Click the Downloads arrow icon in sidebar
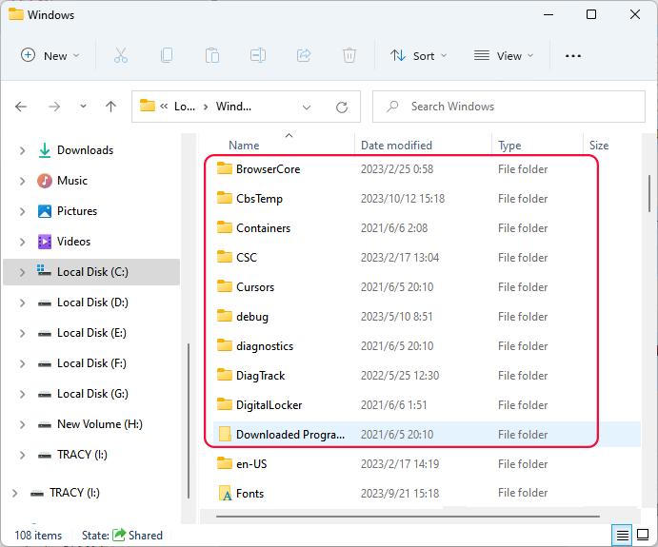 (45, 150)
